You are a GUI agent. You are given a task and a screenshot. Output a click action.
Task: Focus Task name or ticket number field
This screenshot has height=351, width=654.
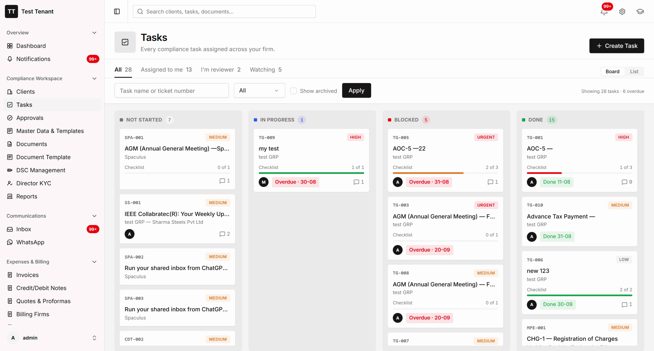171,90
